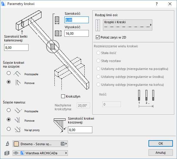Click perpendicular top cut icon
177x159 pixels.
(17, 74)
